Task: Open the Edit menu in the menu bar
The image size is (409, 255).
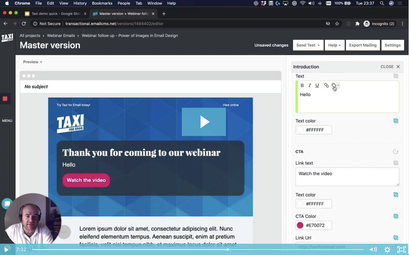Action: (50, 3)
